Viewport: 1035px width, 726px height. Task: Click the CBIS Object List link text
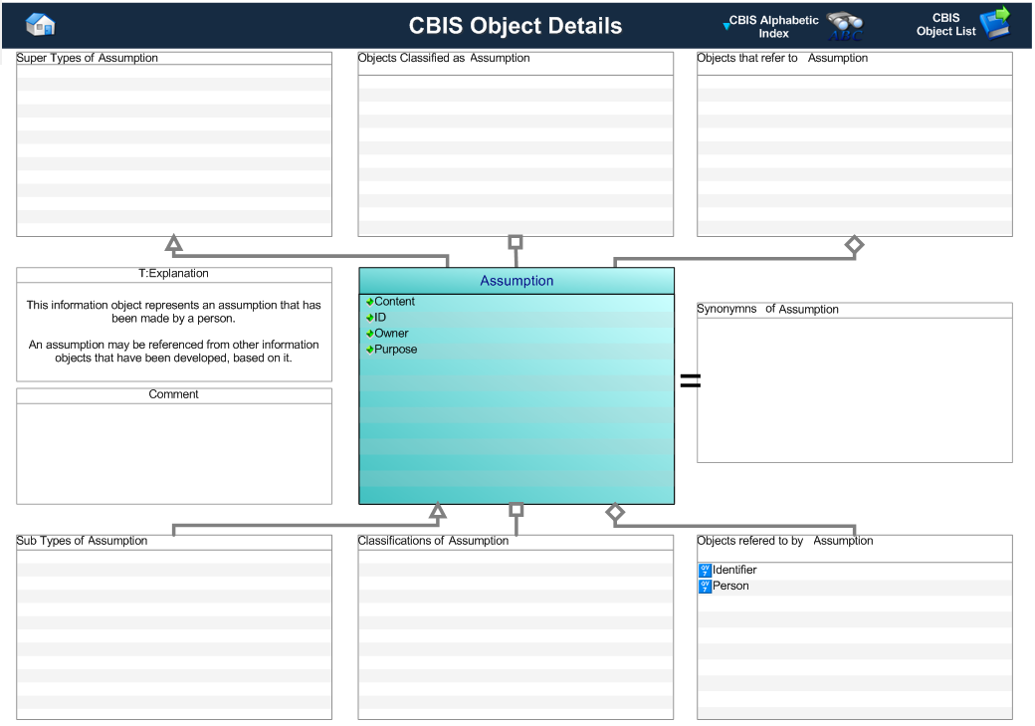pos(945,25)
